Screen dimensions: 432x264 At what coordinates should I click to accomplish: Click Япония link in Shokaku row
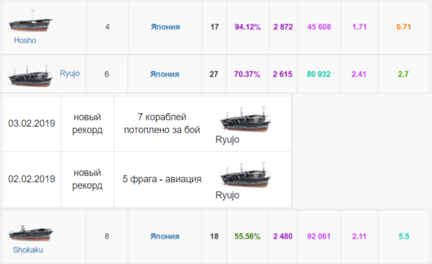165,236
